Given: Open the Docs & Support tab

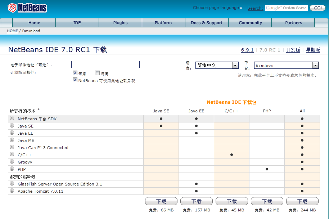Looking at the screenshot, I should pos(207,23).
